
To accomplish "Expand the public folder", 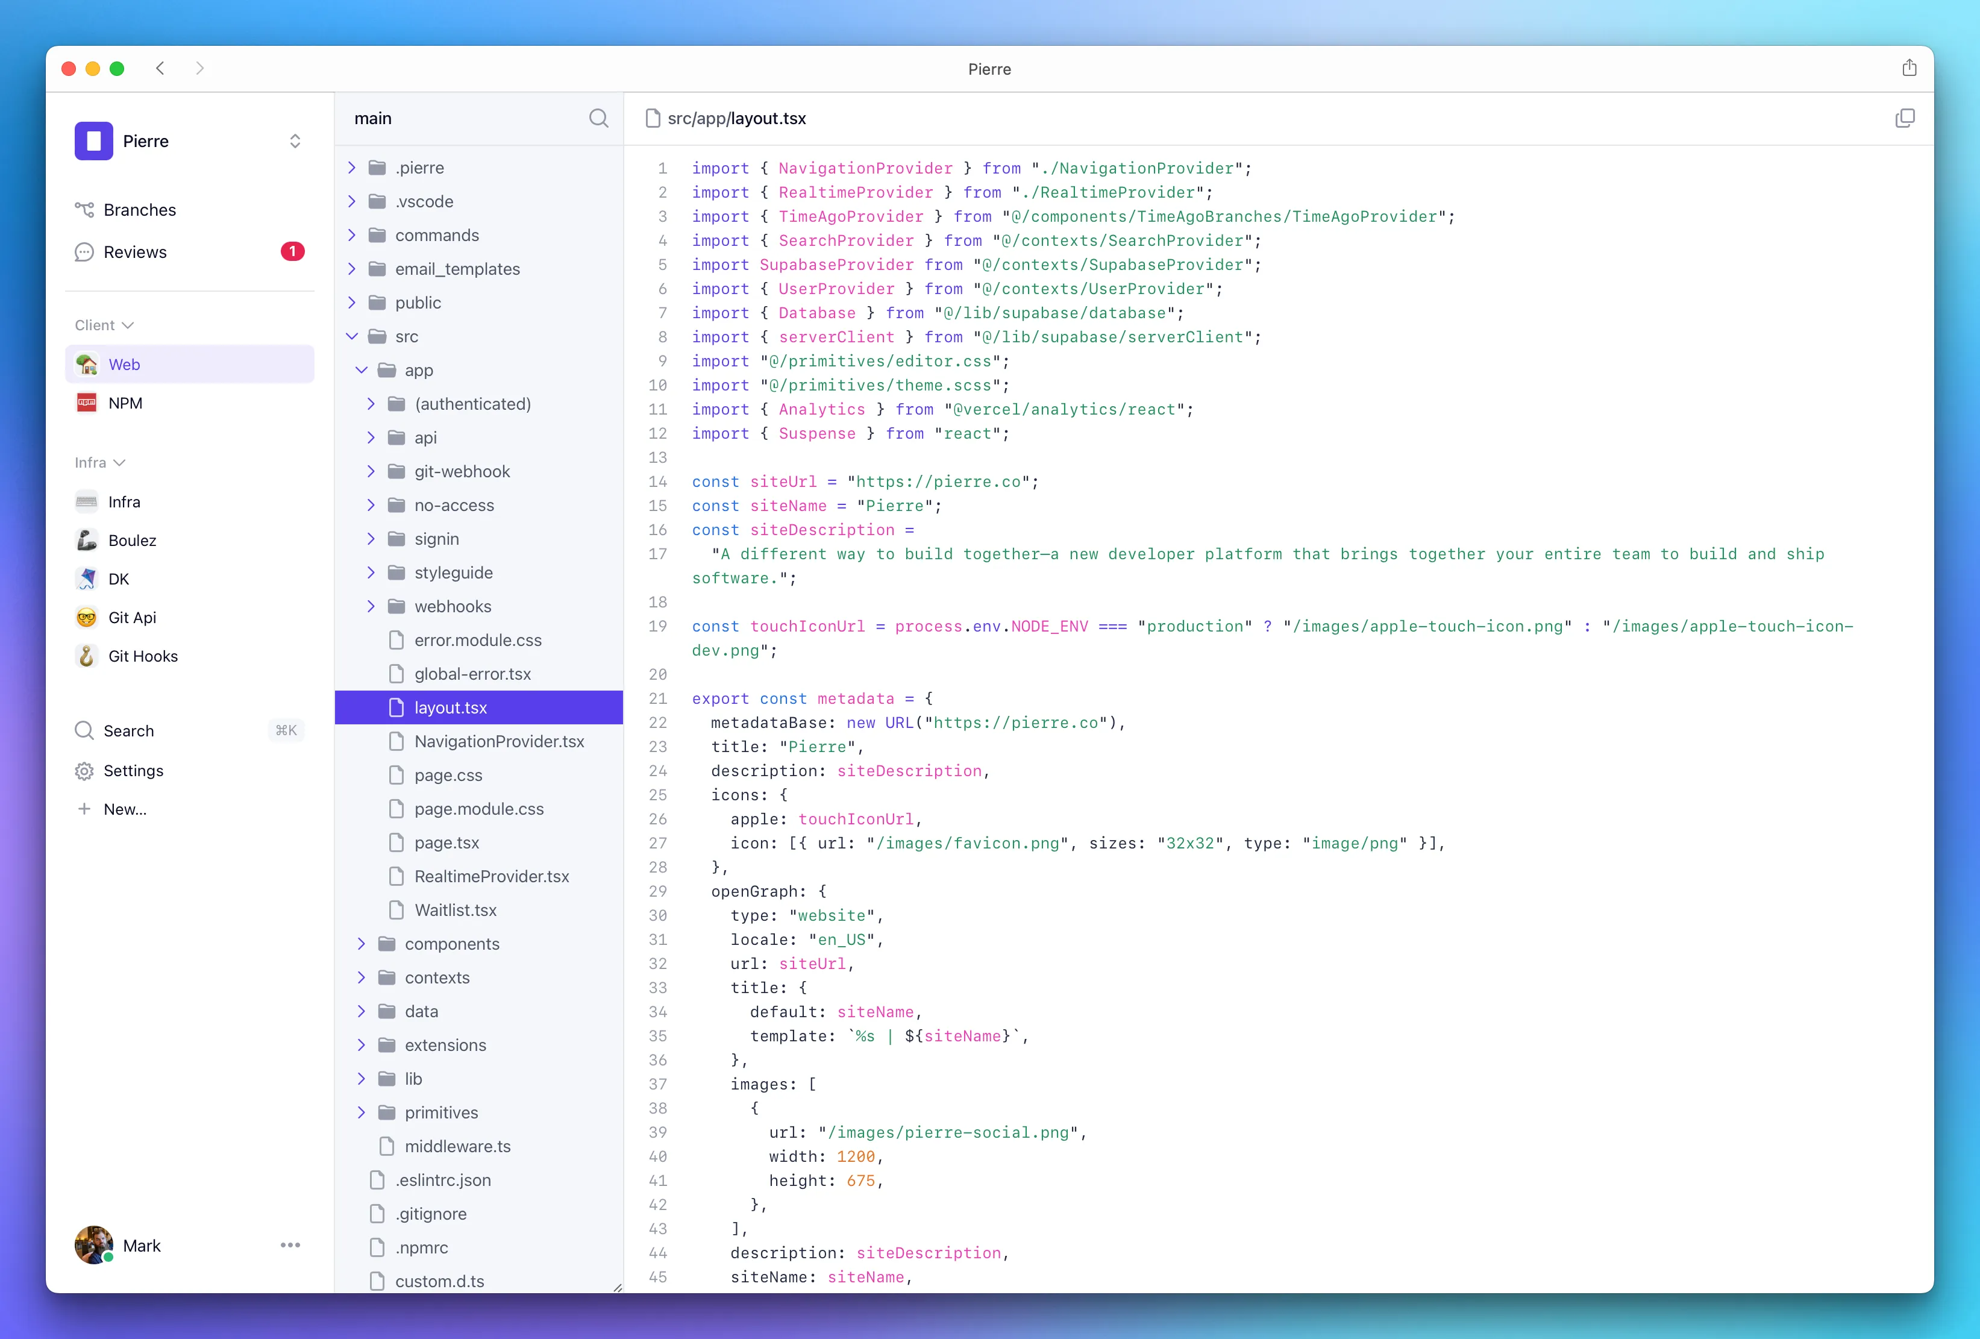I will tap(352, 303).
